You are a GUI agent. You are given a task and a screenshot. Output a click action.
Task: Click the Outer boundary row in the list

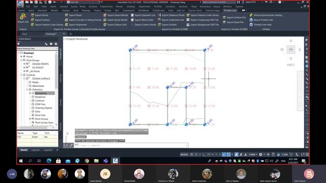[x=37, y=137]
